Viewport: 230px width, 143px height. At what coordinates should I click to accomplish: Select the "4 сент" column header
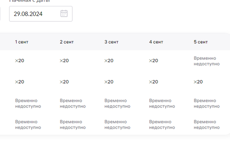[x=156, y=42]
